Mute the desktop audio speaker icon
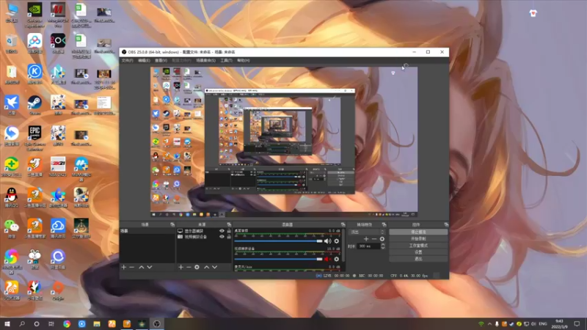This screenshot has width=587, height=330. coord(327,241)
